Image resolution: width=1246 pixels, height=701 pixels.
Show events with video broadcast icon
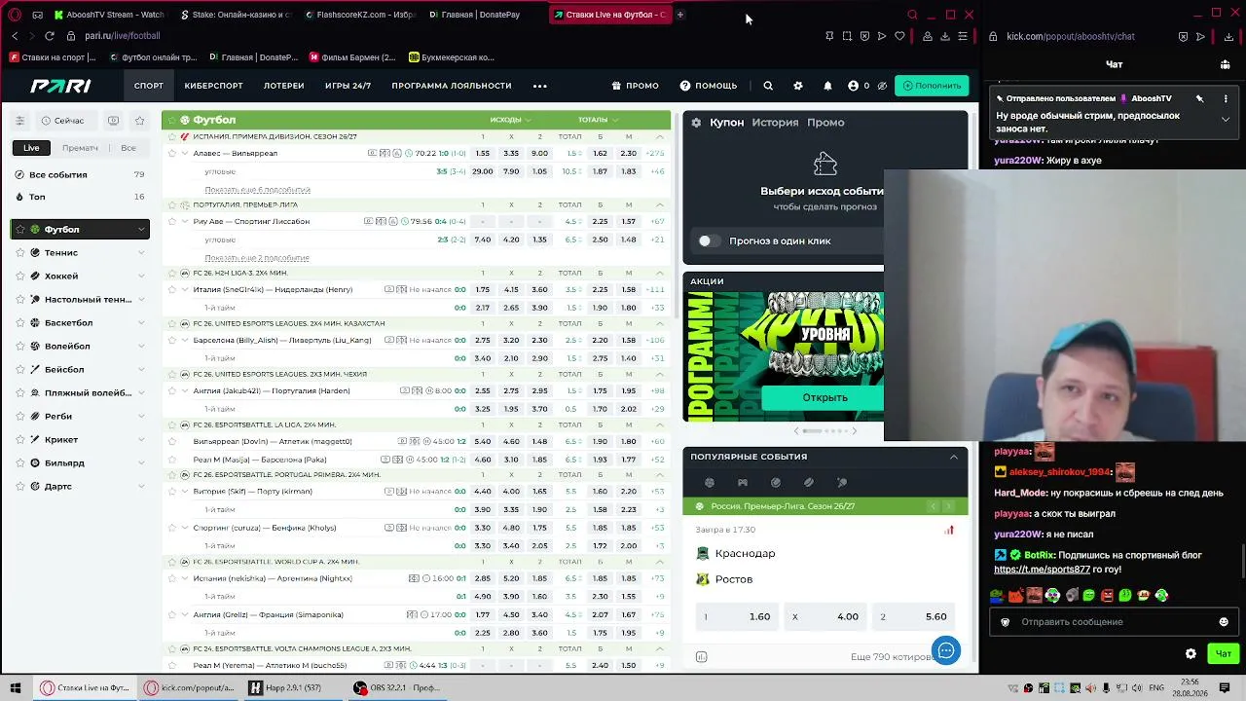click(114, 121)
